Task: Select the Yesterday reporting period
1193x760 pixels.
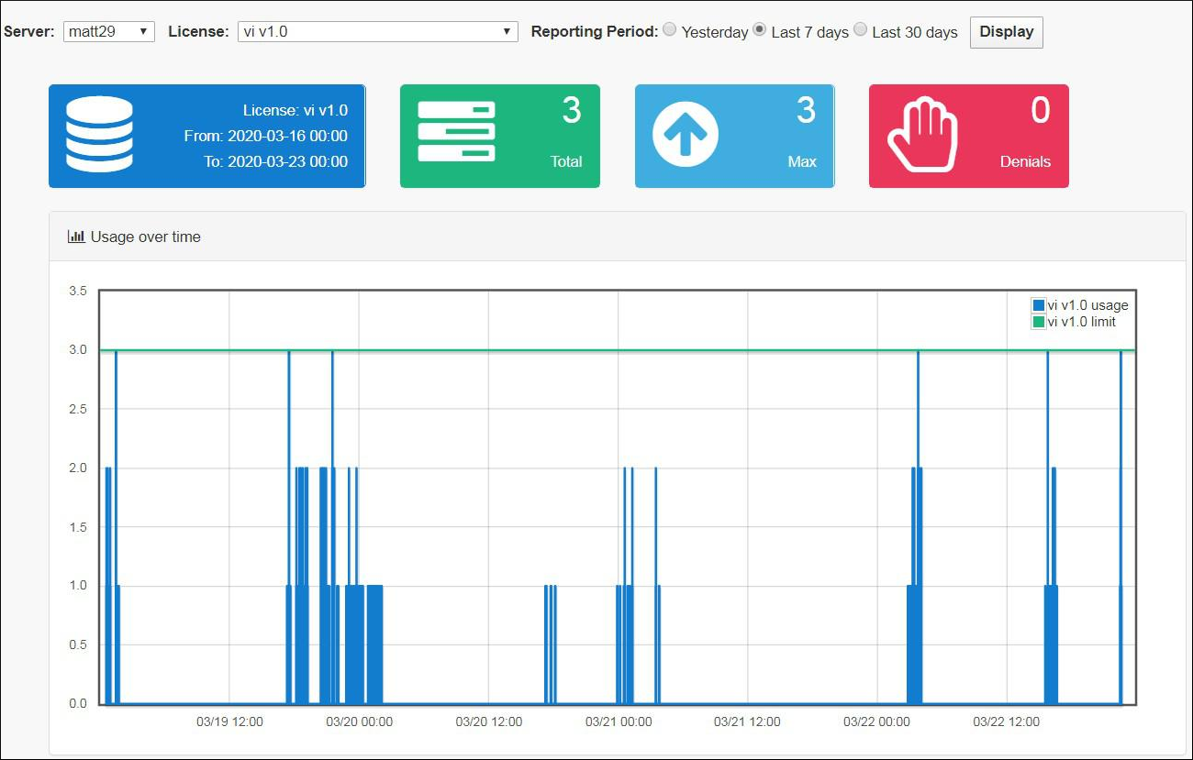Action: click(x=670, y=28)
